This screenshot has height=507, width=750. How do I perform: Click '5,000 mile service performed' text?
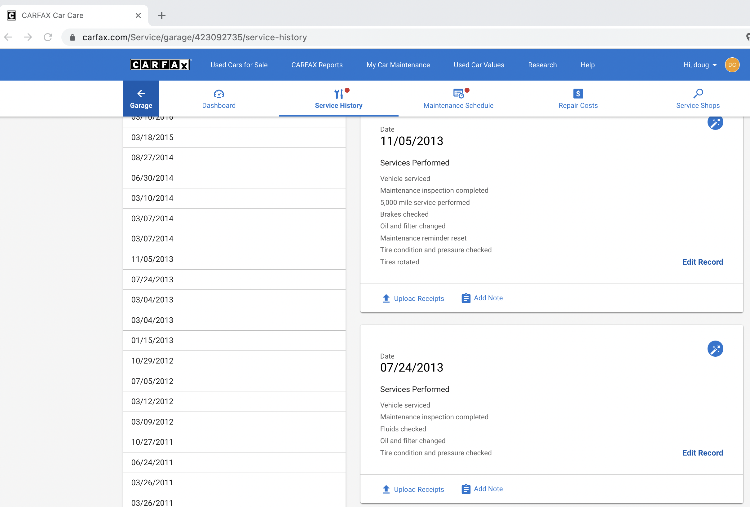tap(425, 202)
